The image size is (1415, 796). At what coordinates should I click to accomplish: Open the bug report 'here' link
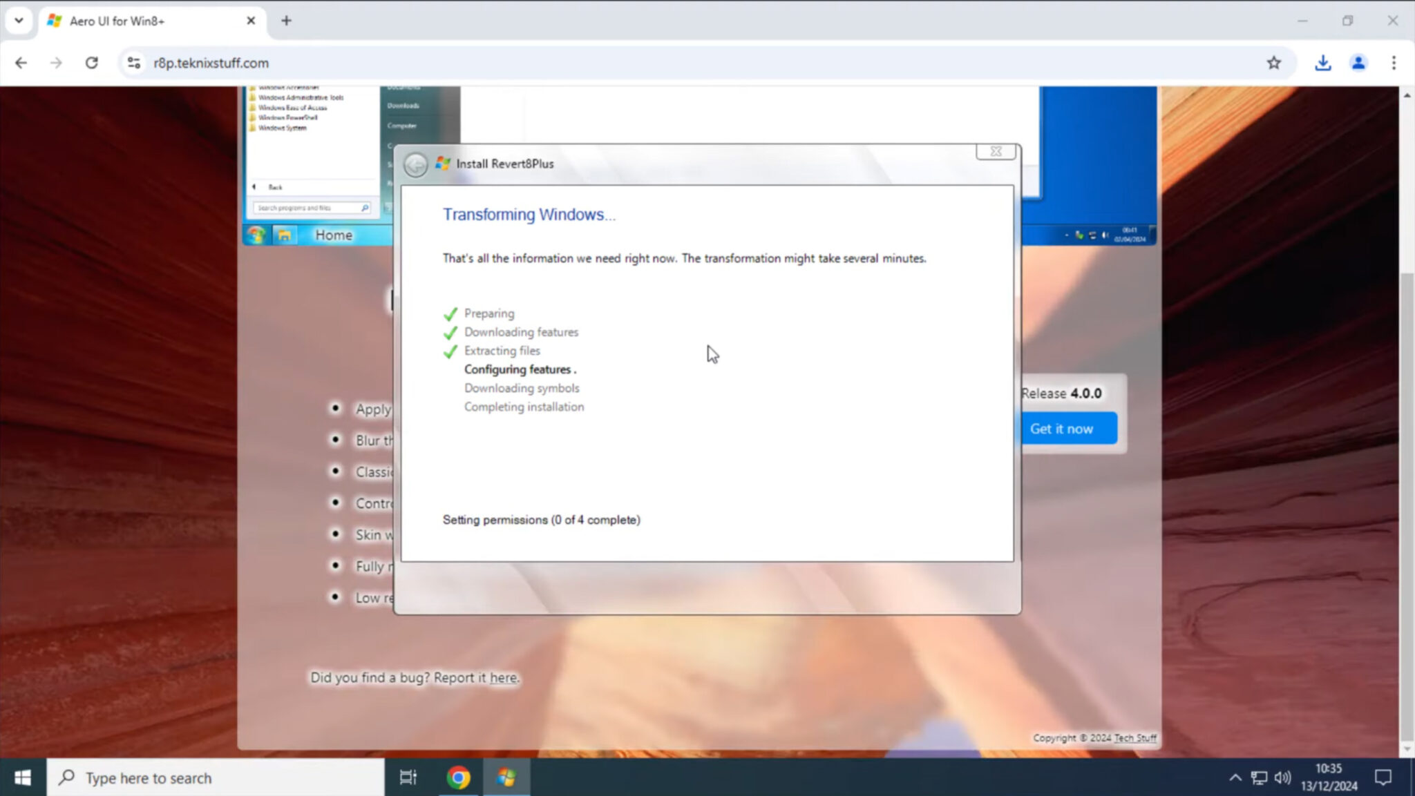click(503, 677)
